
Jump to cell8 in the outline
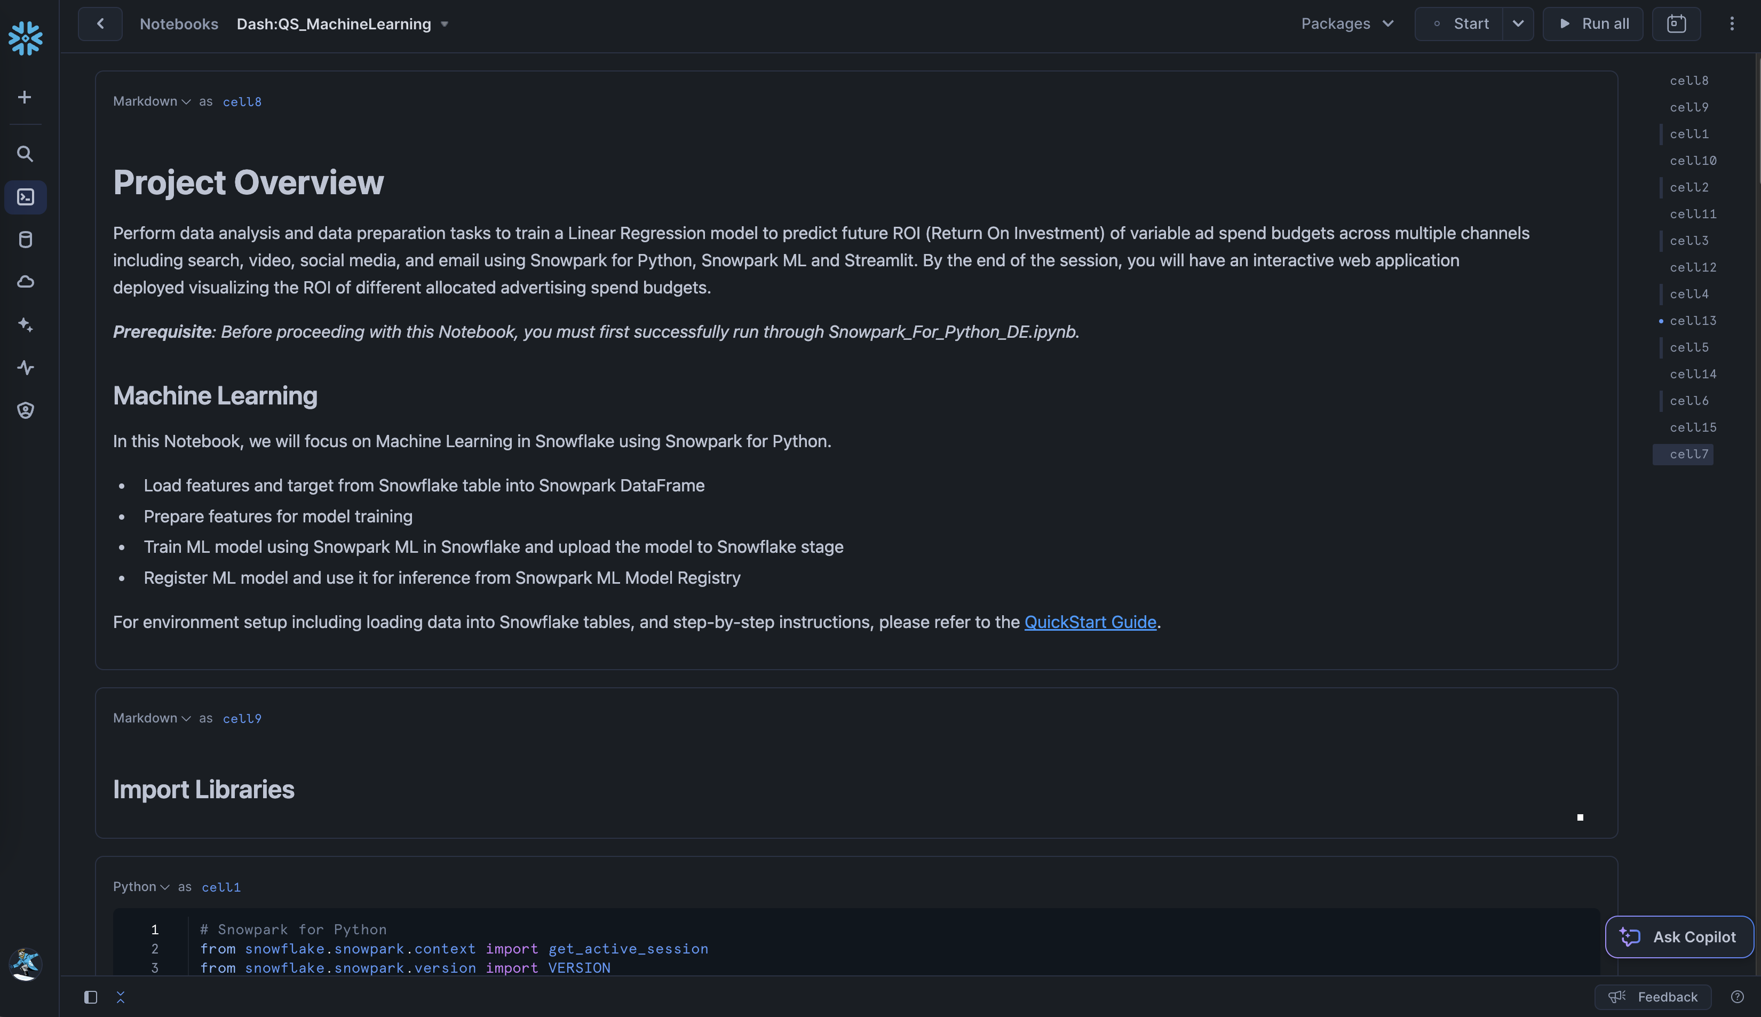point(1688,81)
